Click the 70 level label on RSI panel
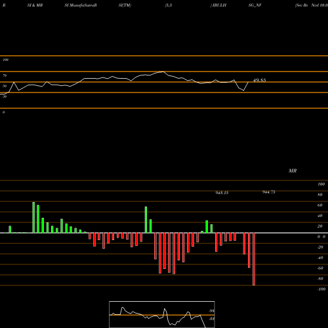Viewport: 328px width, 328px height. (5, 75)
